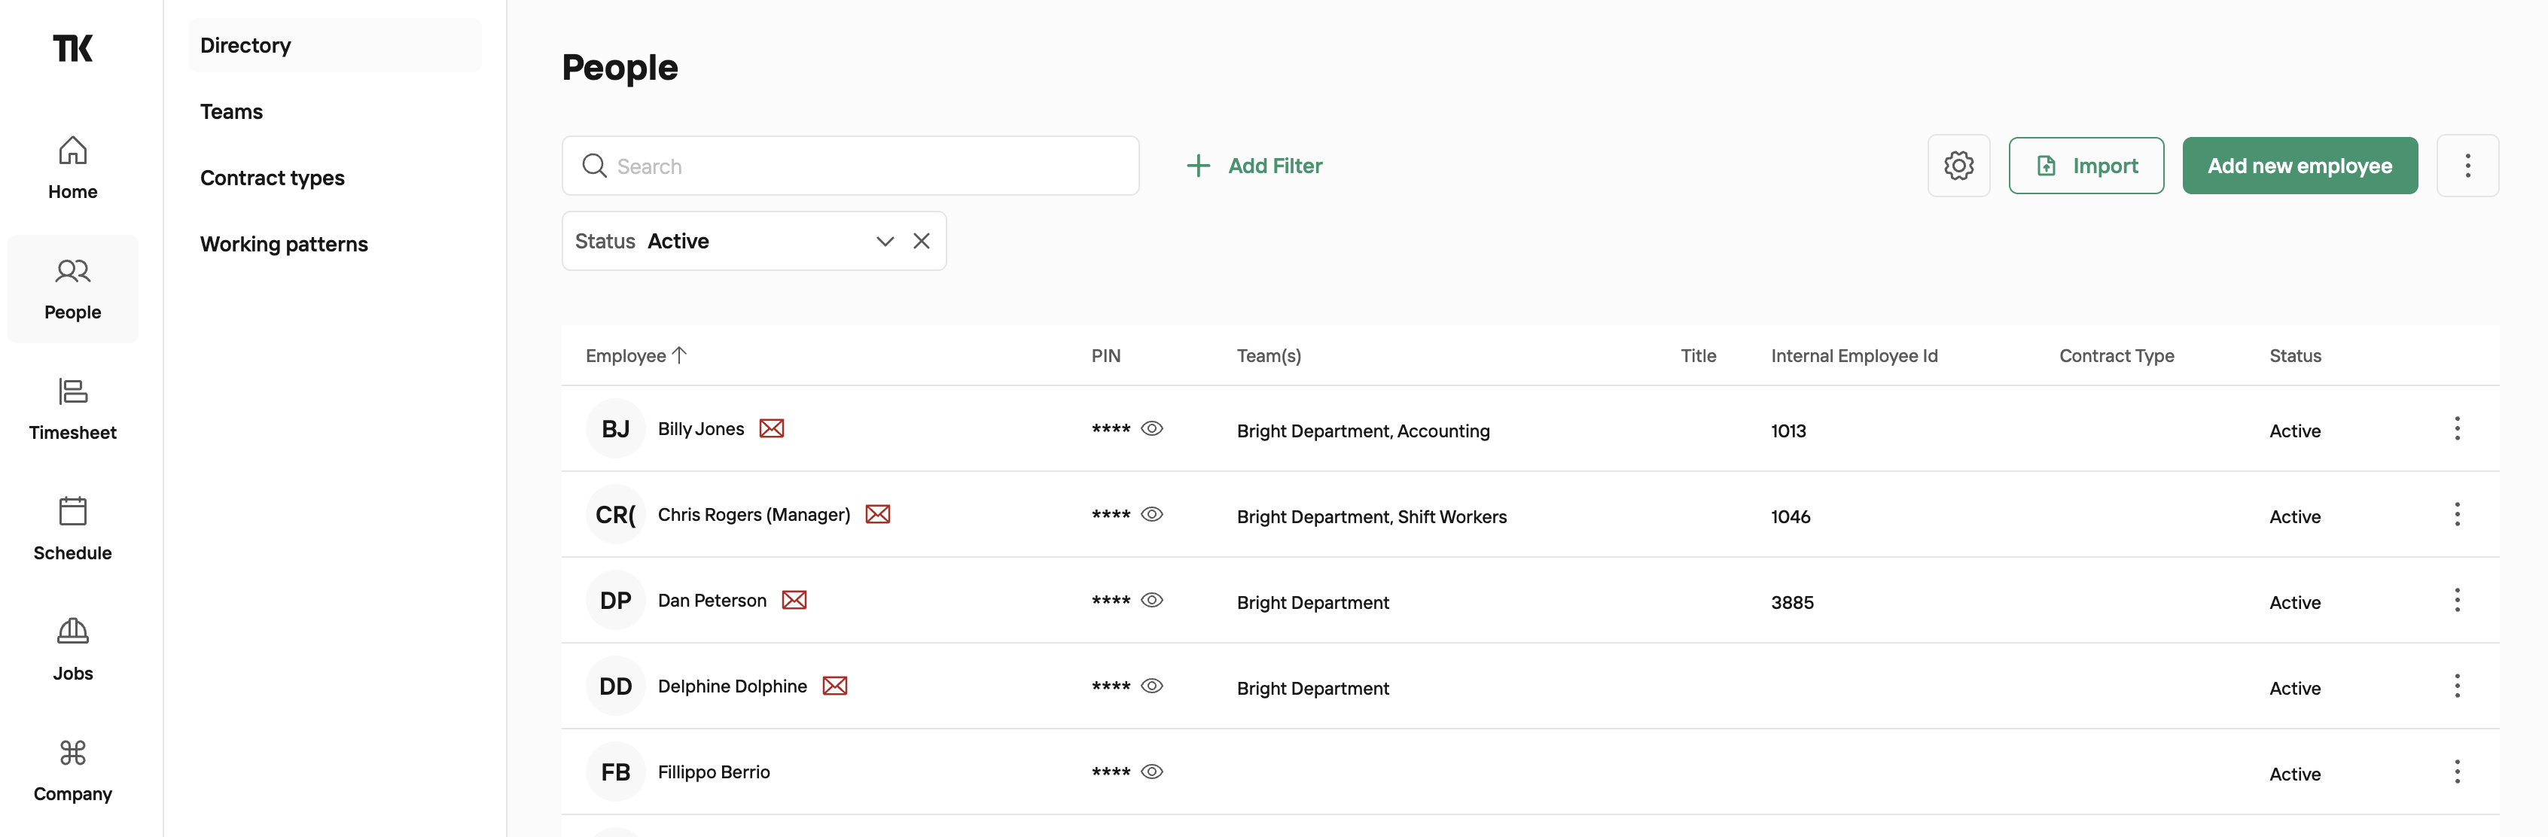
Task: Click Add new employee
Action: pos(2300,166)
